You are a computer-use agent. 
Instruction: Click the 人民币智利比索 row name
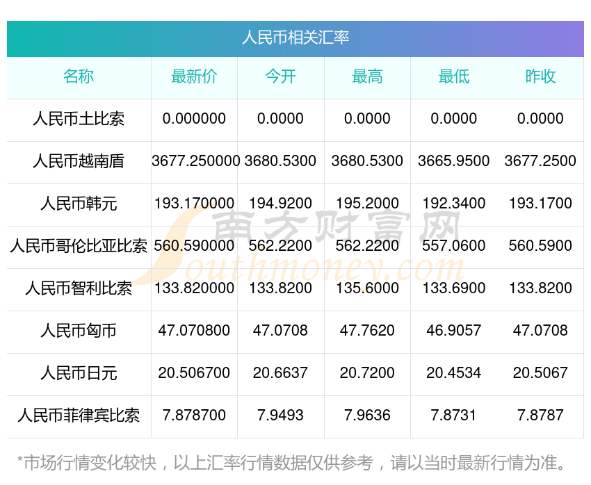point(79,288)
